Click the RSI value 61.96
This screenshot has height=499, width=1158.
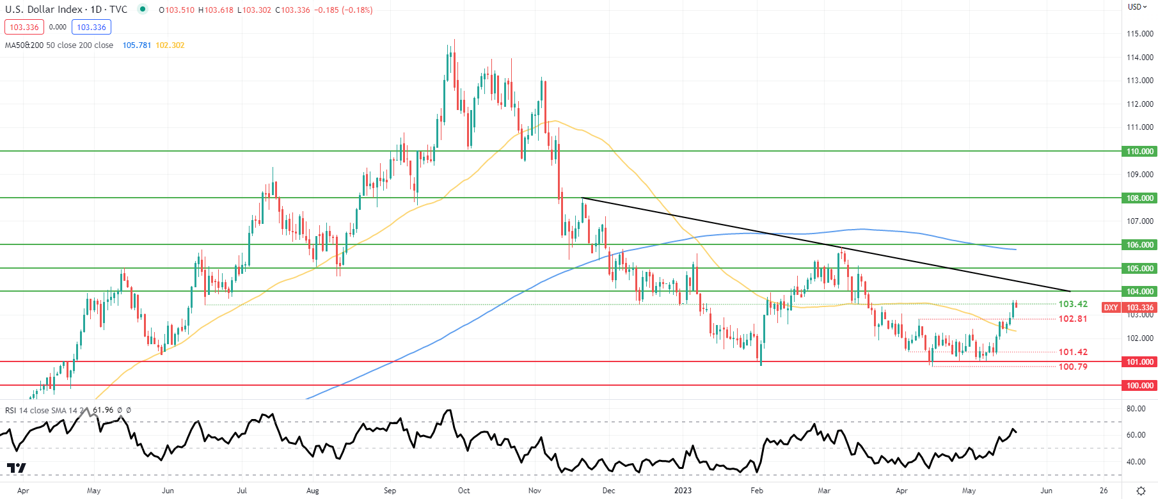tap(103, 410)
